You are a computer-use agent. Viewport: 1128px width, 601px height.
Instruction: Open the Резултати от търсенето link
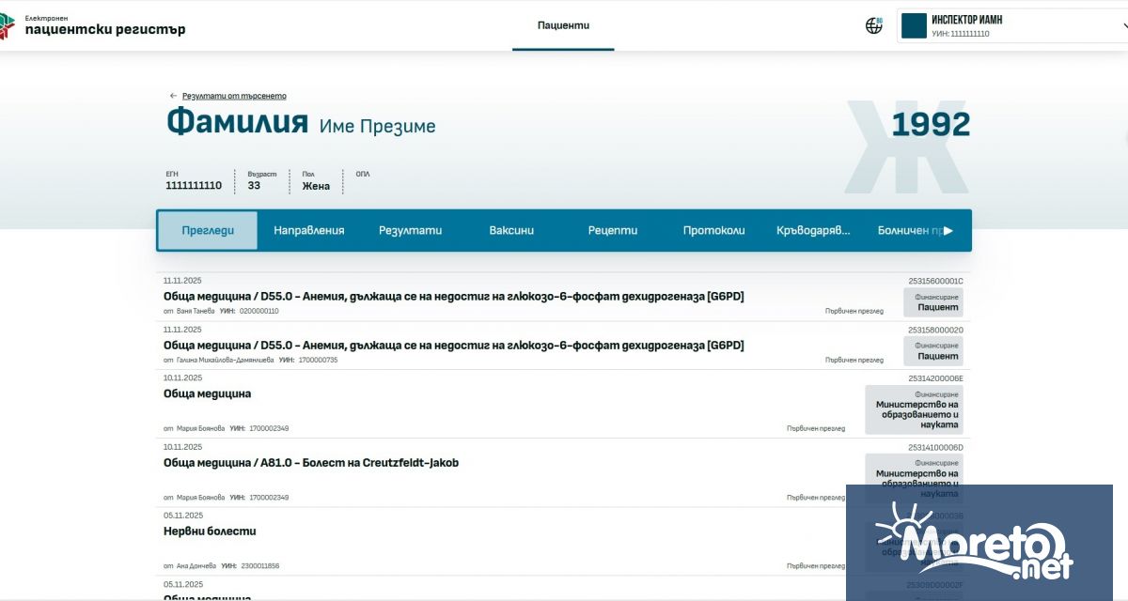pos(236,96)
